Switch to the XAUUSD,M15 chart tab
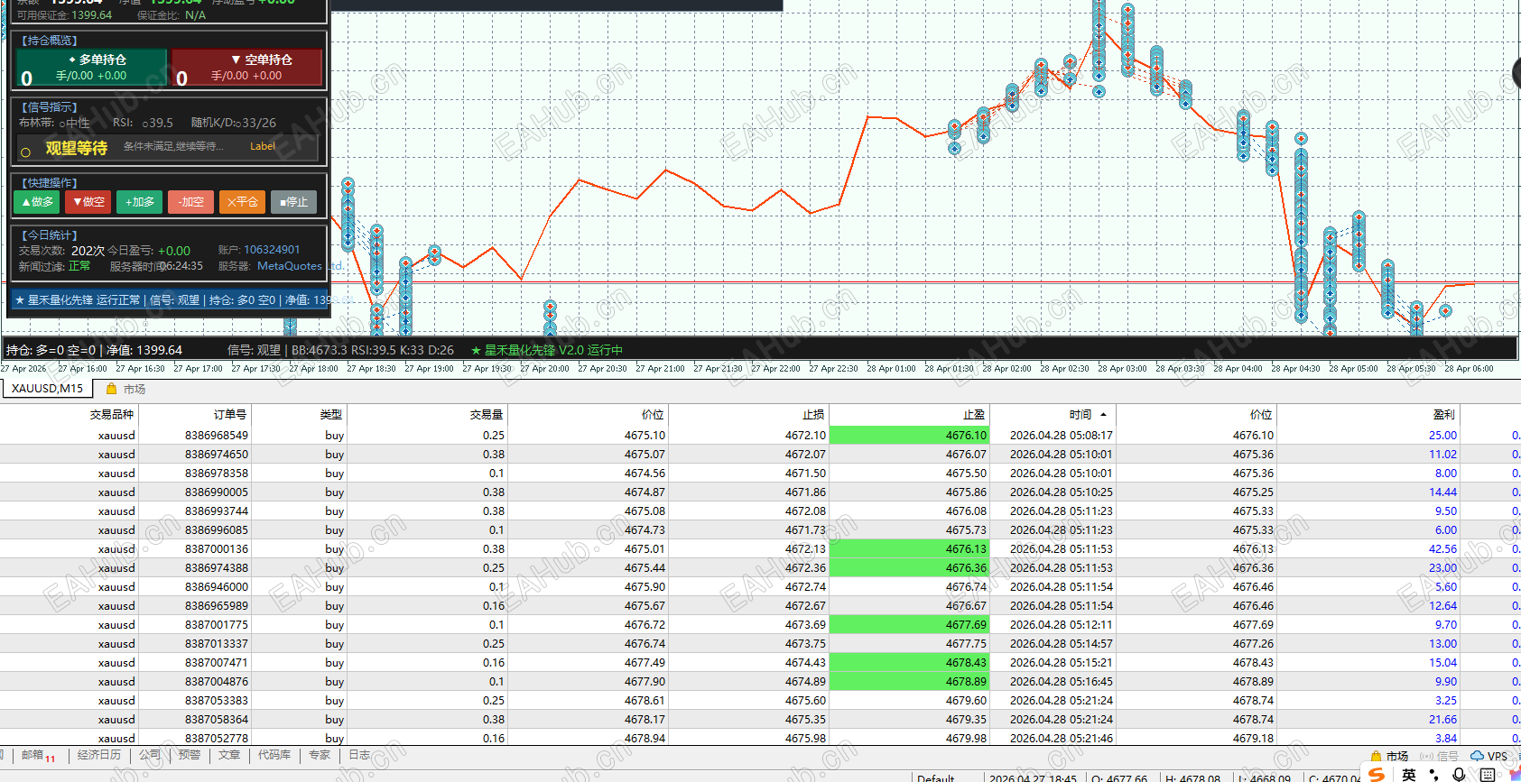Screen dimensions: 1521x782 coord(47,389)
